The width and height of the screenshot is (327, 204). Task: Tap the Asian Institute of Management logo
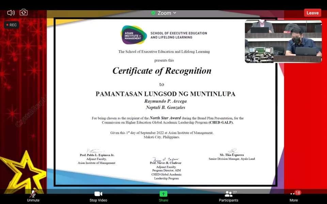coord(134,35)
